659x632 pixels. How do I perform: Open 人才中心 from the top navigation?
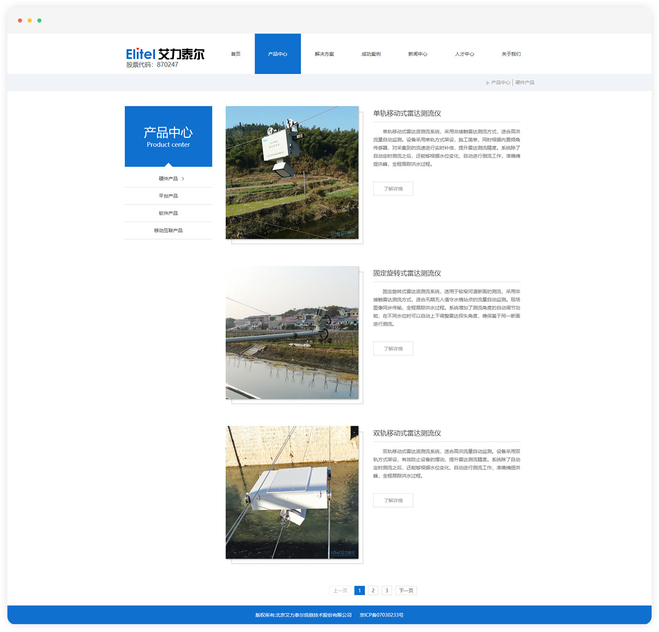pyautogui.click(x=464, y=54)
